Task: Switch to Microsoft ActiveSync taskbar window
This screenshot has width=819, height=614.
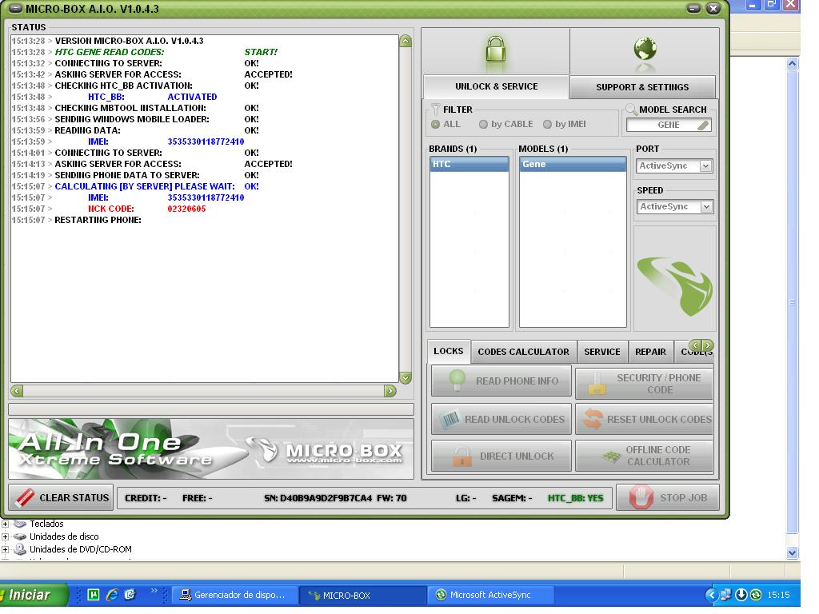Action: [490, 595]
